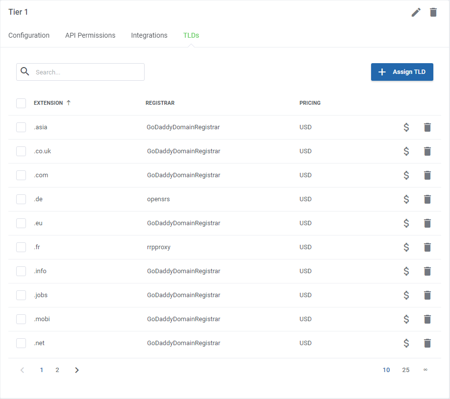Click the Tier 1 title
The image size is (450, 399).
pyautogui.click(x=18, y=12)
